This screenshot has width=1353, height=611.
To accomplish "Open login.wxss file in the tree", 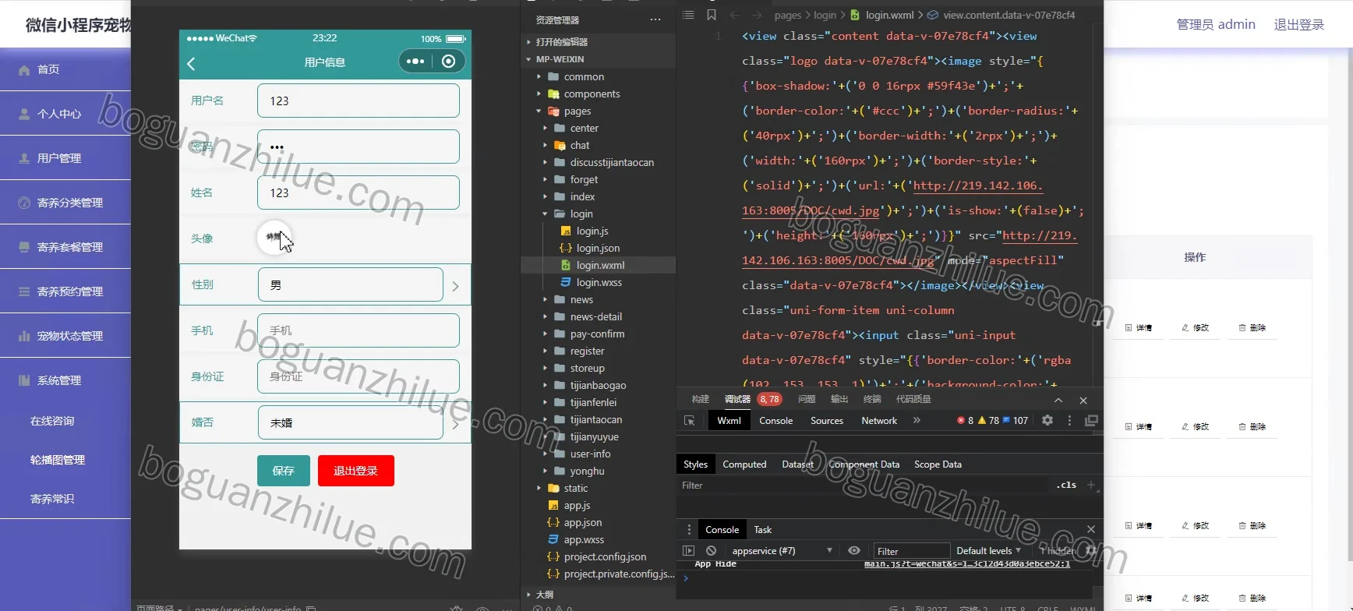I will [599, 282].
